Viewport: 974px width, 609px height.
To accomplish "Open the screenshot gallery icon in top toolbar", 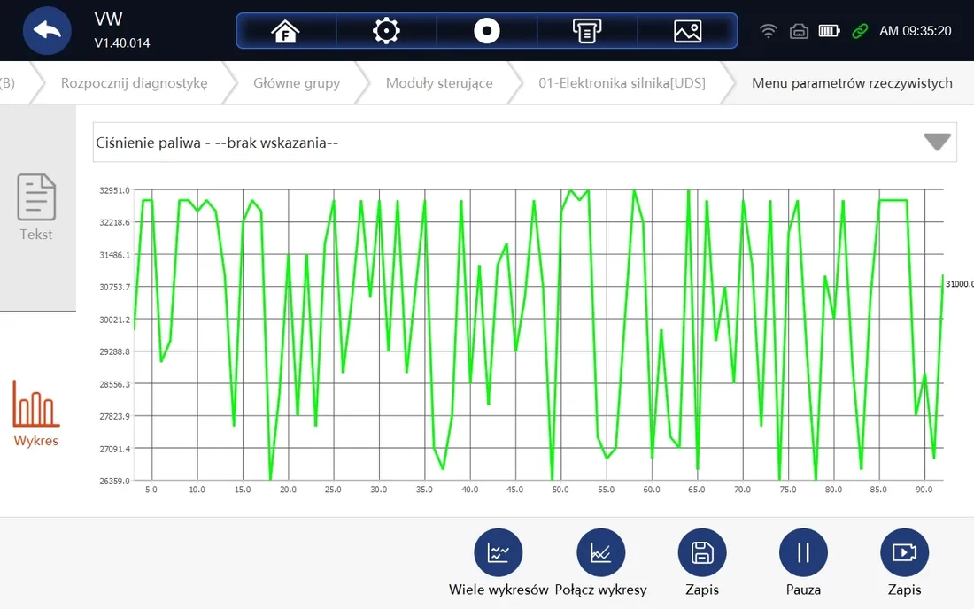I will pyautogui.click(x=686, y=30).
